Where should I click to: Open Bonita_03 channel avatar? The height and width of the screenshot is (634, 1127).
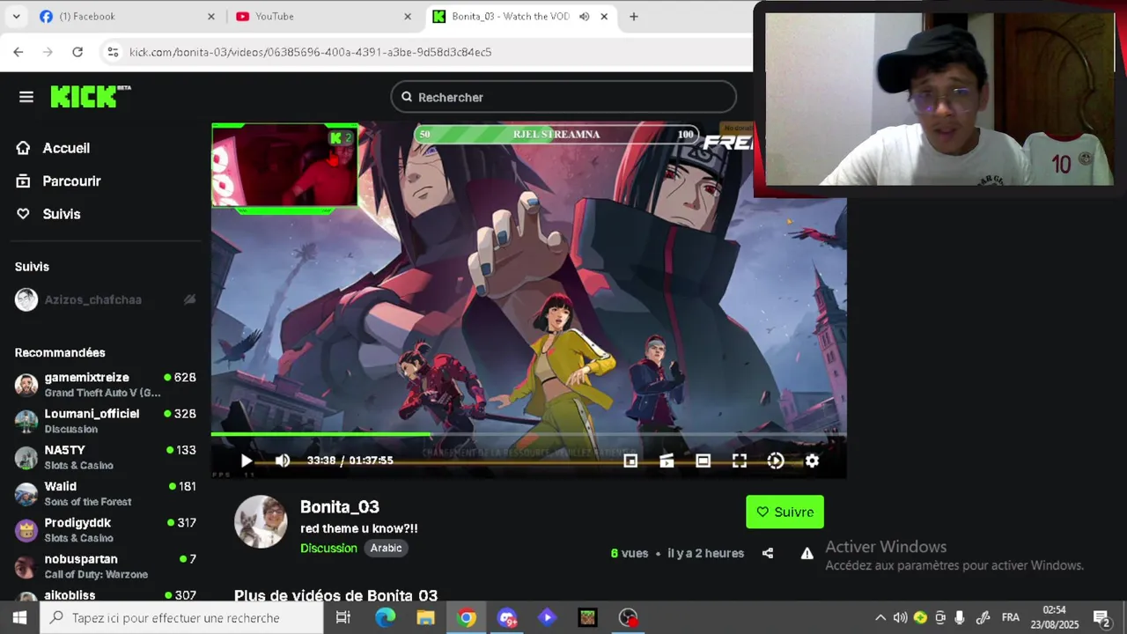pos(261,521)
